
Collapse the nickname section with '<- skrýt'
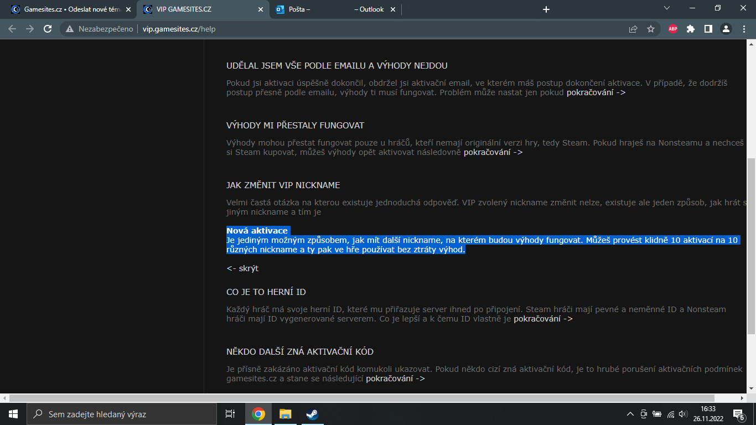242,268
